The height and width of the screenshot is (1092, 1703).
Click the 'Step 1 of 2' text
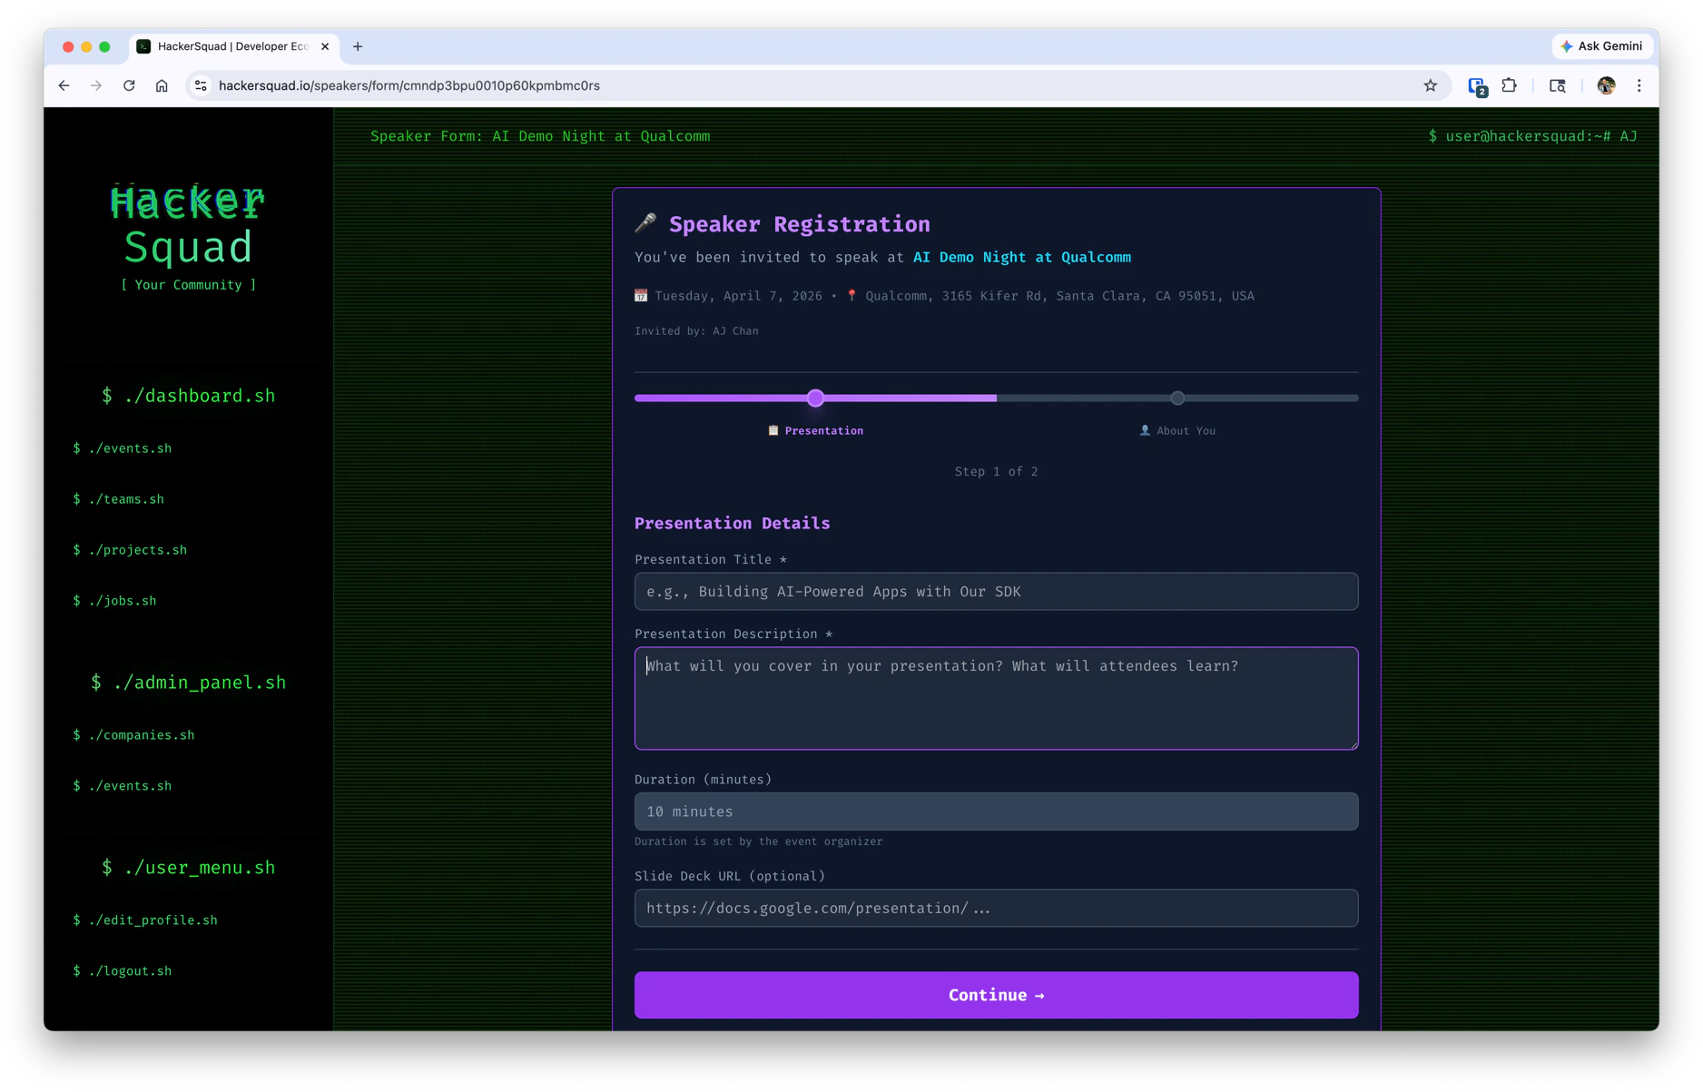pos(996,472)
